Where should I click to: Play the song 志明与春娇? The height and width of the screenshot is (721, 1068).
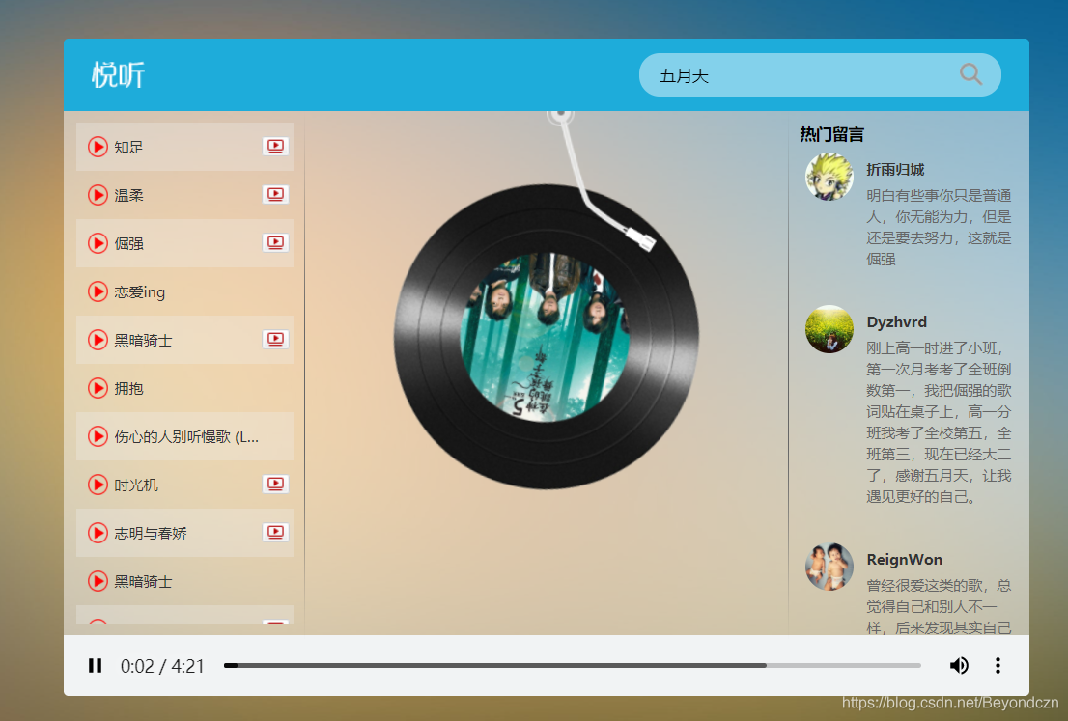pos(98,533)
